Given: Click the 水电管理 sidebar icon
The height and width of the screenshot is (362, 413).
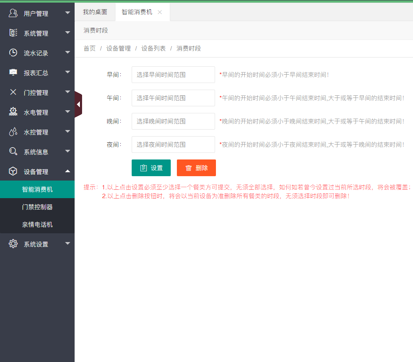Looking at the screenshot, I should pos(13,112).
